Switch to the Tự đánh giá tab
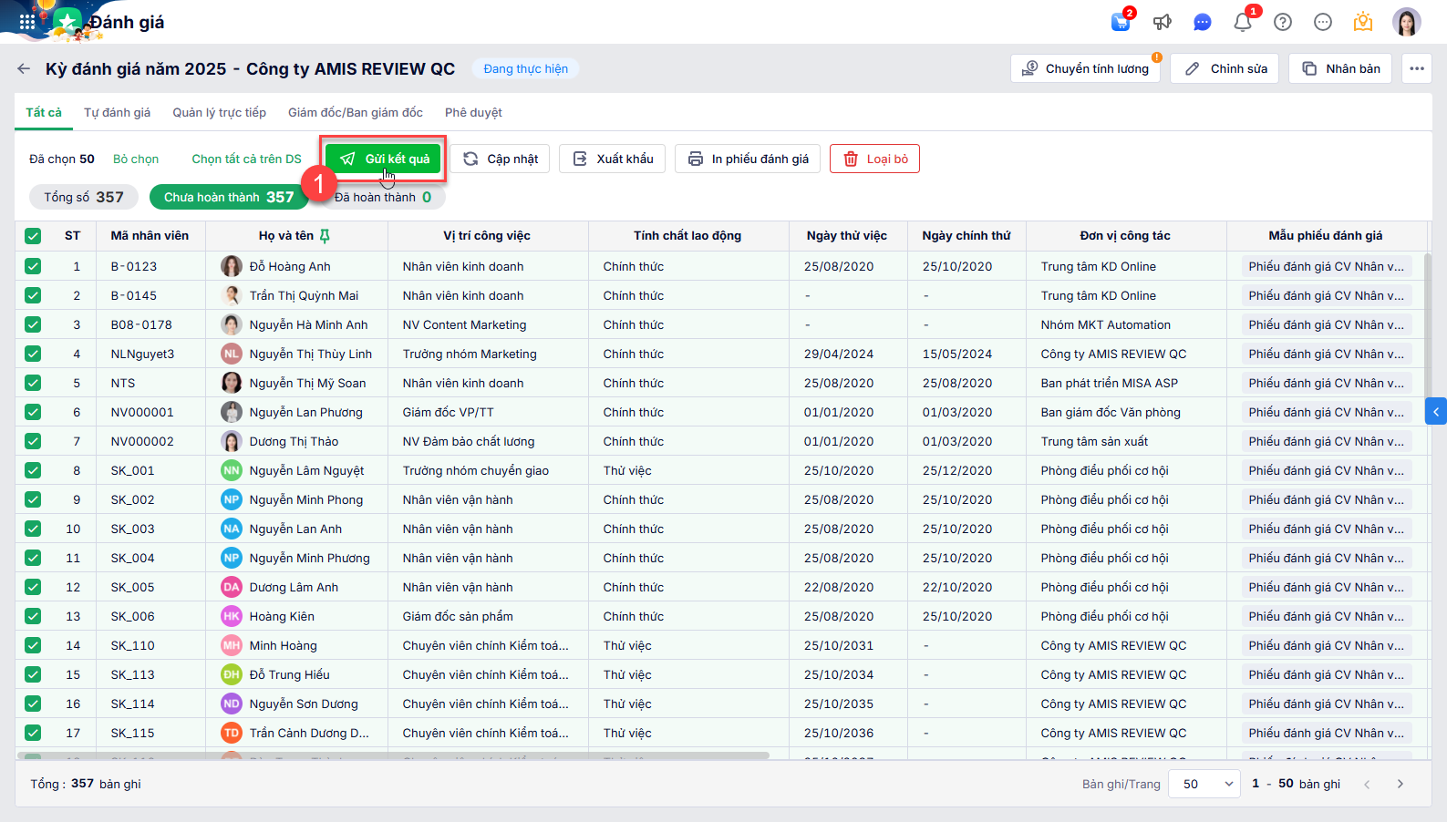The image size is (1447, 822). (x=117, y=112)
